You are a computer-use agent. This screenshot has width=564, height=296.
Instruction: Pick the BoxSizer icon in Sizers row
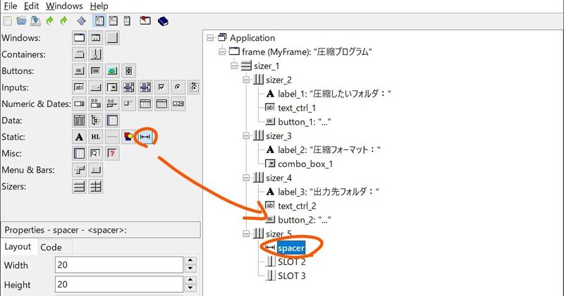coord(80,187)
